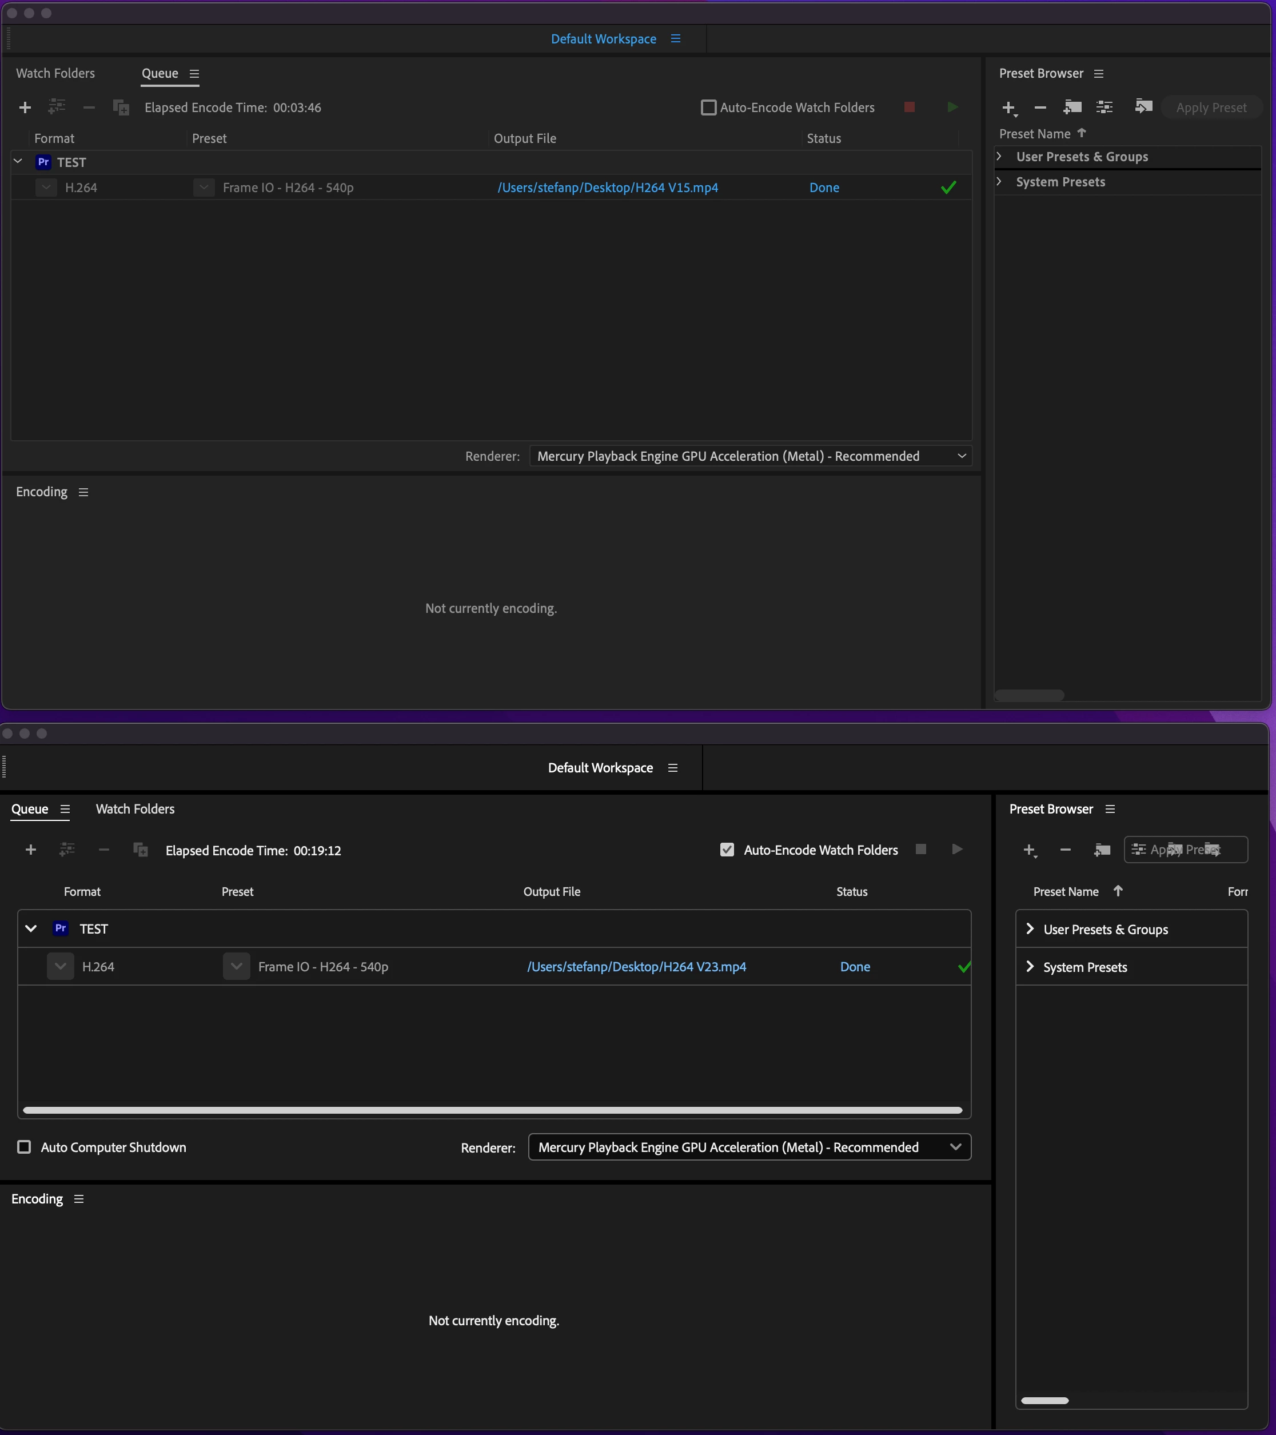
Task: Create new preset in top Preset Browser
Action: tap(1008, 107)
